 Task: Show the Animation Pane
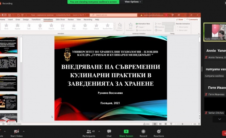[143, 24]
